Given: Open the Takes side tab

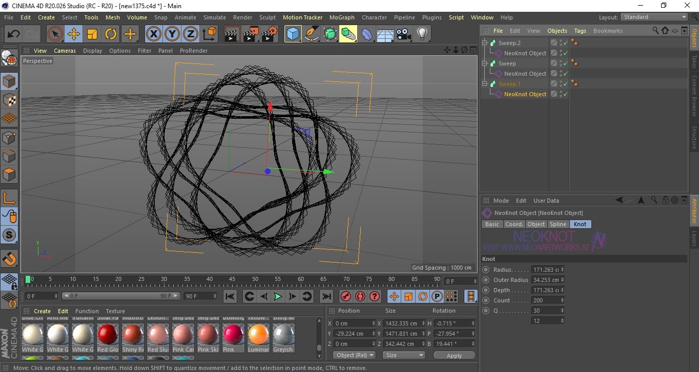Looking at the screenshot, I should tap(694, 62).
